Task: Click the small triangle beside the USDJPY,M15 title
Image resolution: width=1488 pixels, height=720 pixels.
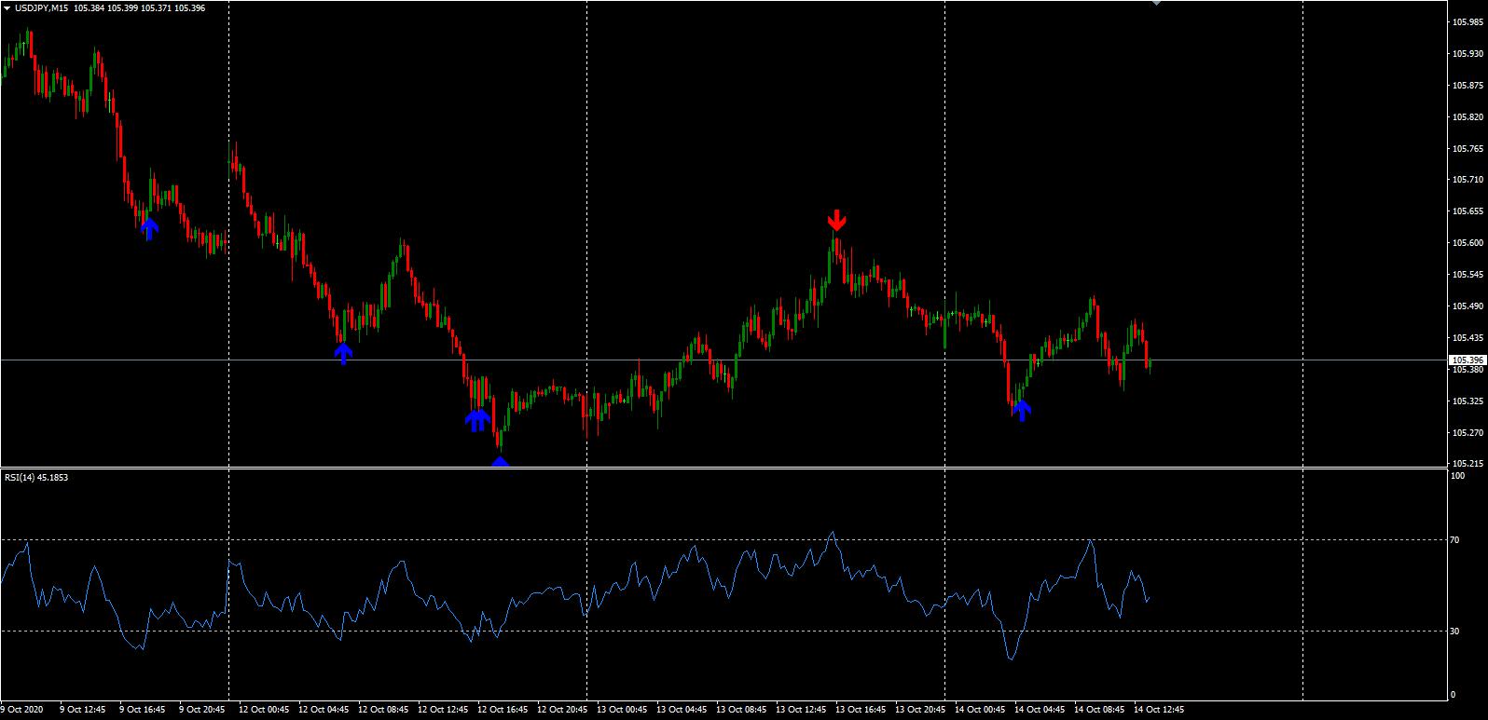Action: click(x=7, y=7)
